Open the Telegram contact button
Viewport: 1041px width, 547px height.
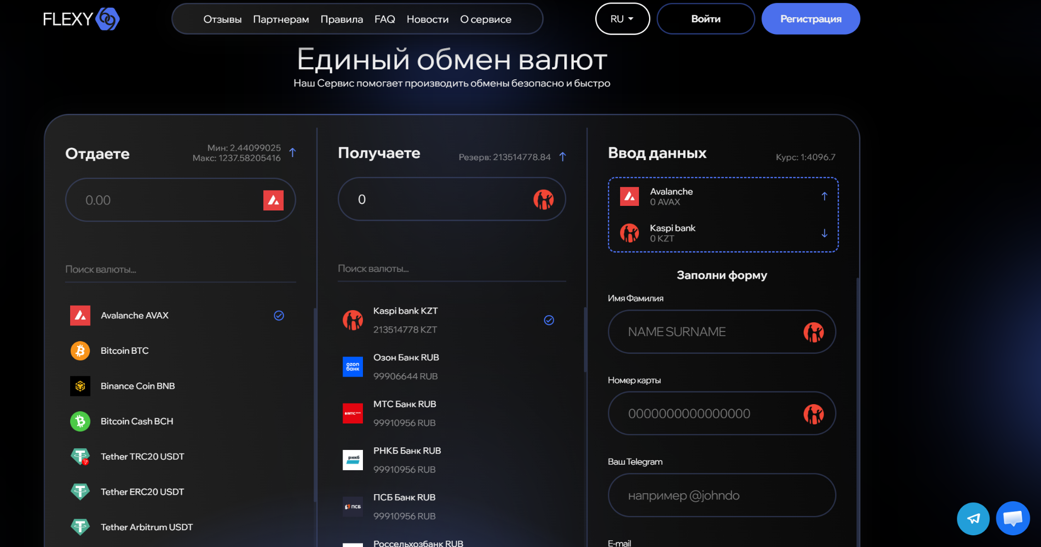click(x=973, y=519)
